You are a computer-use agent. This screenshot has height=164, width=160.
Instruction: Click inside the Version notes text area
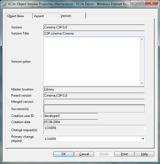point(92,61)
